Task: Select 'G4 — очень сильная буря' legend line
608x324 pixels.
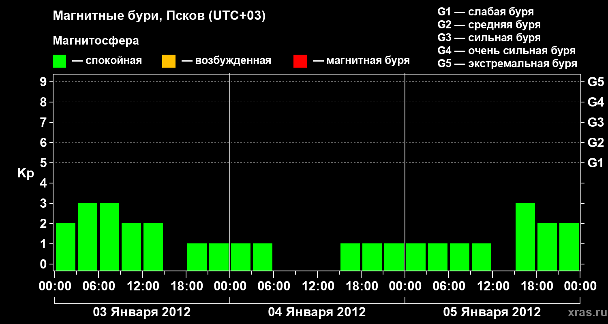Action: (x=507, y=51)
